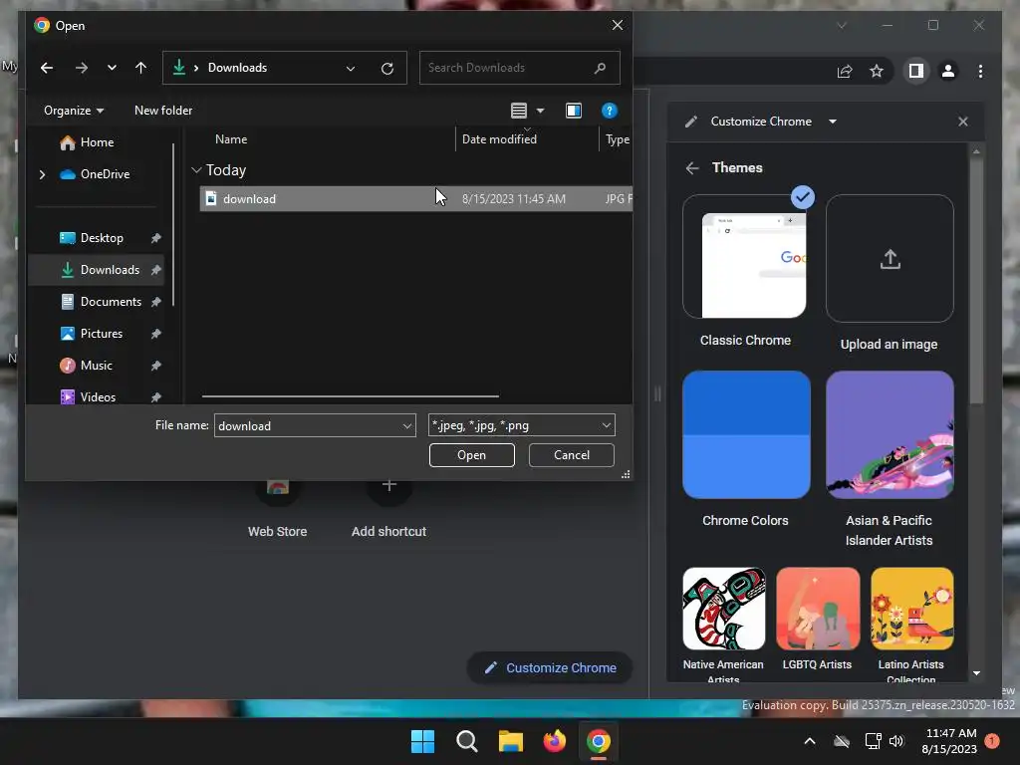The image size is (1020, 765).
Task: Open Desktop quick access folder
Action: 98,238
